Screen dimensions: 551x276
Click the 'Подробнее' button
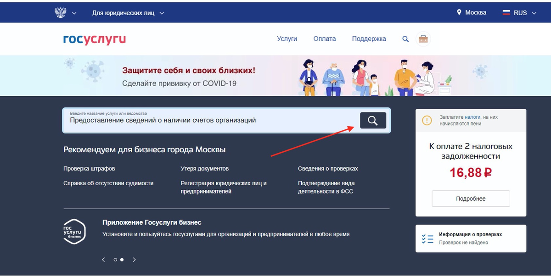click(x=471, y=199)
